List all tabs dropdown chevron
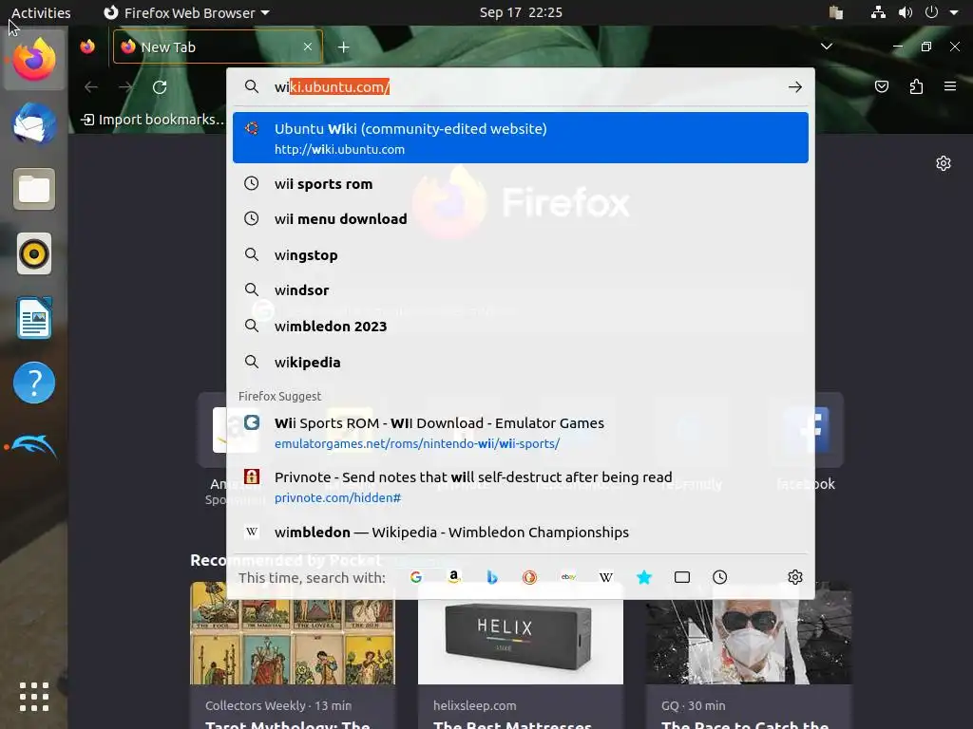The width and height of the screenshot is (973, 729). click(x=826, y=47)
